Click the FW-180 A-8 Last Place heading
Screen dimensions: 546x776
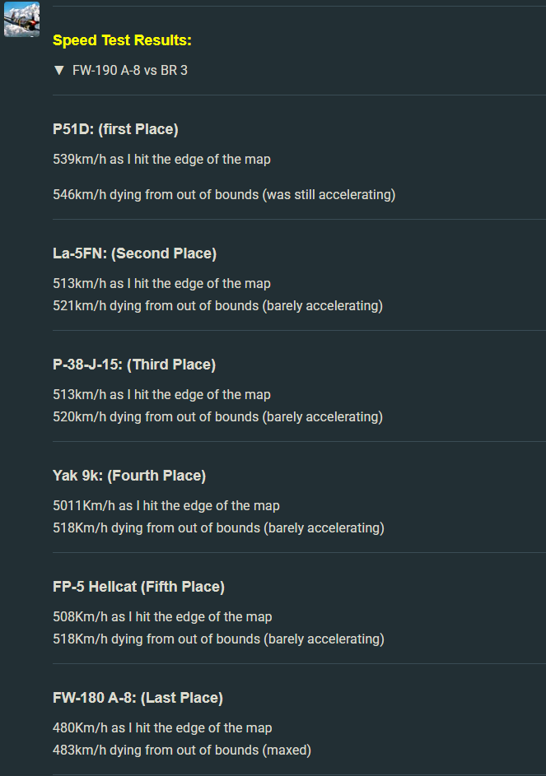pos(138,698)
